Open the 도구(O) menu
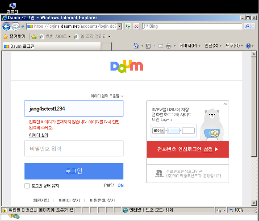The height and width of the screenshot is (221, 259). click(x=234, y=46)
